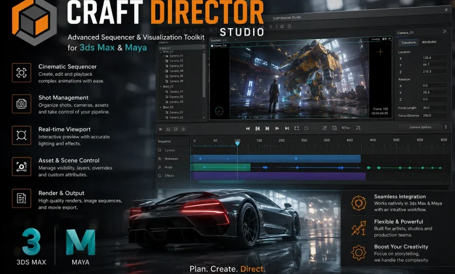Select the Animation track row label
The height and width of the screenshot is (274, 455).
pos(171,159)
